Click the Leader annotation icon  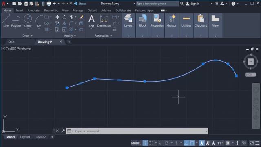tap(114, 23)
